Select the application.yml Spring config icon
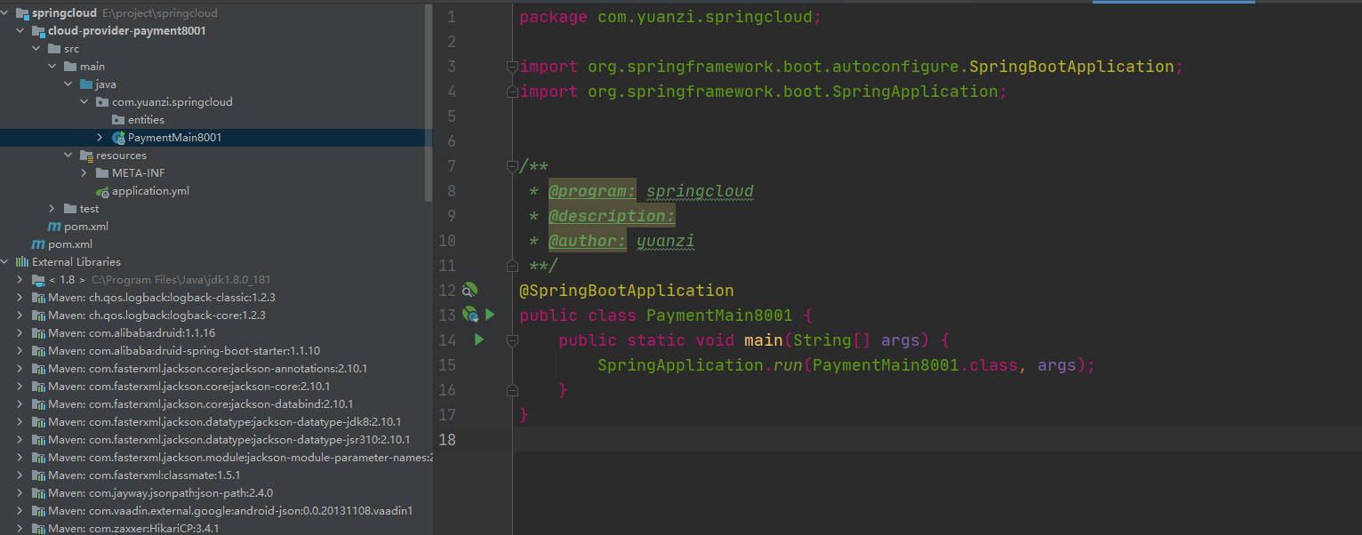The width and height of the screenshot is (1362, 535). pos(102,191)
